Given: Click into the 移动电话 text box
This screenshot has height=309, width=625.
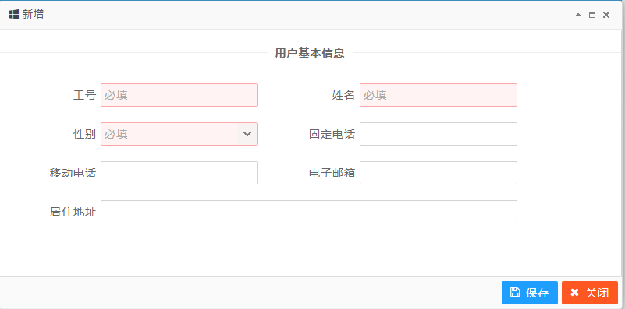Looking at the screenshot, I should (x=179, y=173).
